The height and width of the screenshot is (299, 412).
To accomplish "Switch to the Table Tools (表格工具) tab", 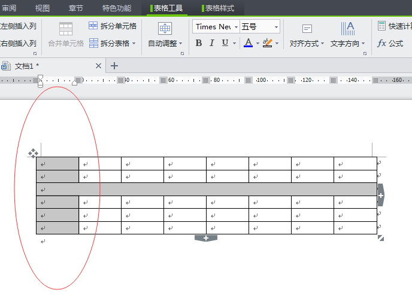I will (x=166, y=8).
